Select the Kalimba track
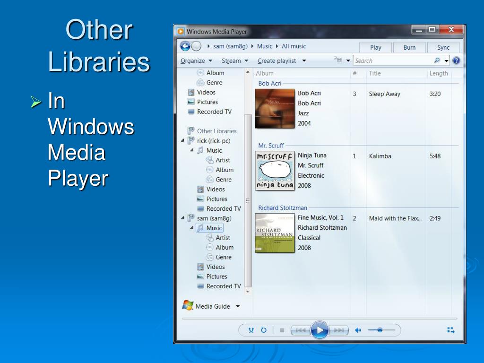The image size is (484, 363). 380,156
